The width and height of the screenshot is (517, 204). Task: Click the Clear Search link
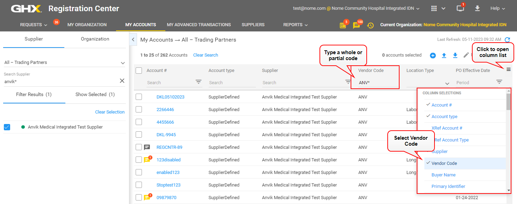click(x=206, y=55)
